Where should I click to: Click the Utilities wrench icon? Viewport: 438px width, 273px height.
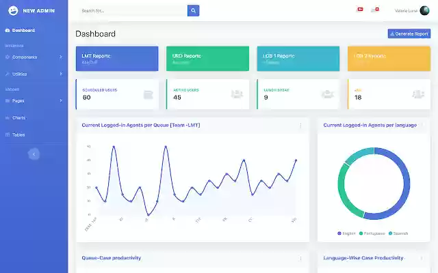(x=8, y=74)
